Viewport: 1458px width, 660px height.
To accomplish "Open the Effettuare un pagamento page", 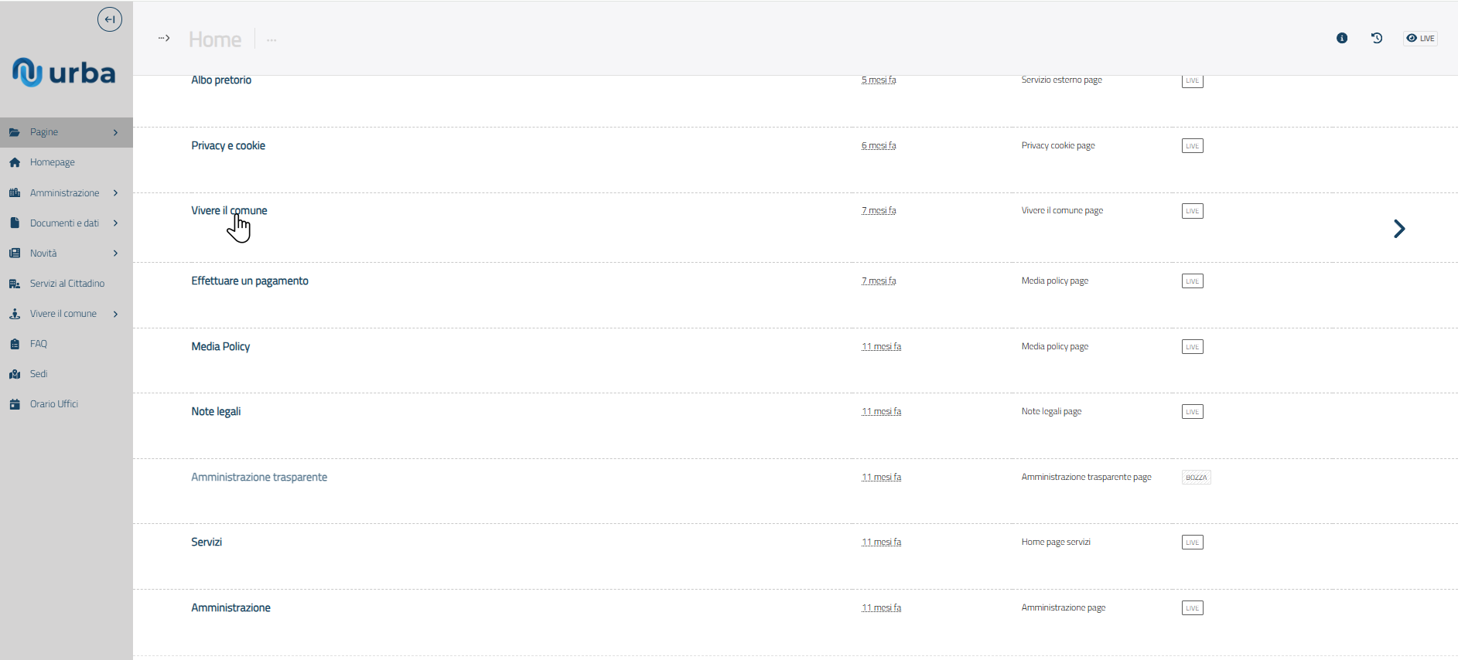I will [250, 281].
